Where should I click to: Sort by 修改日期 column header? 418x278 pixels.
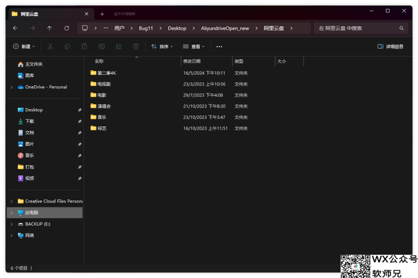point(192,61)
